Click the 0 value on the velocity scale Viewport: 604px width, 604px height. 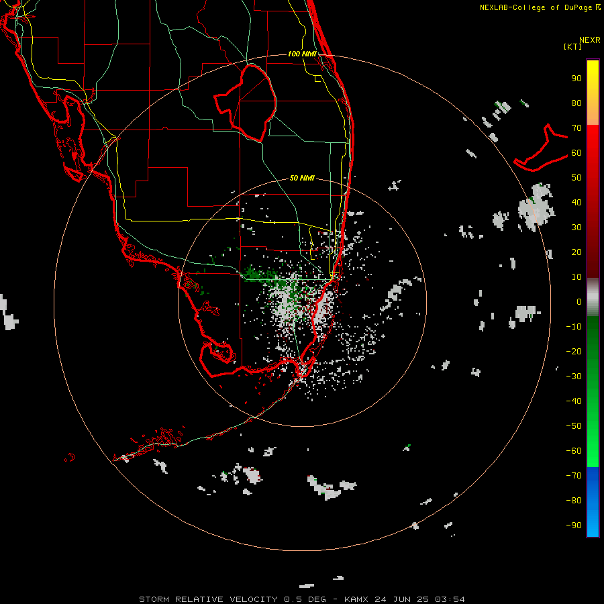pyautogui.click(x=579, y=302)
